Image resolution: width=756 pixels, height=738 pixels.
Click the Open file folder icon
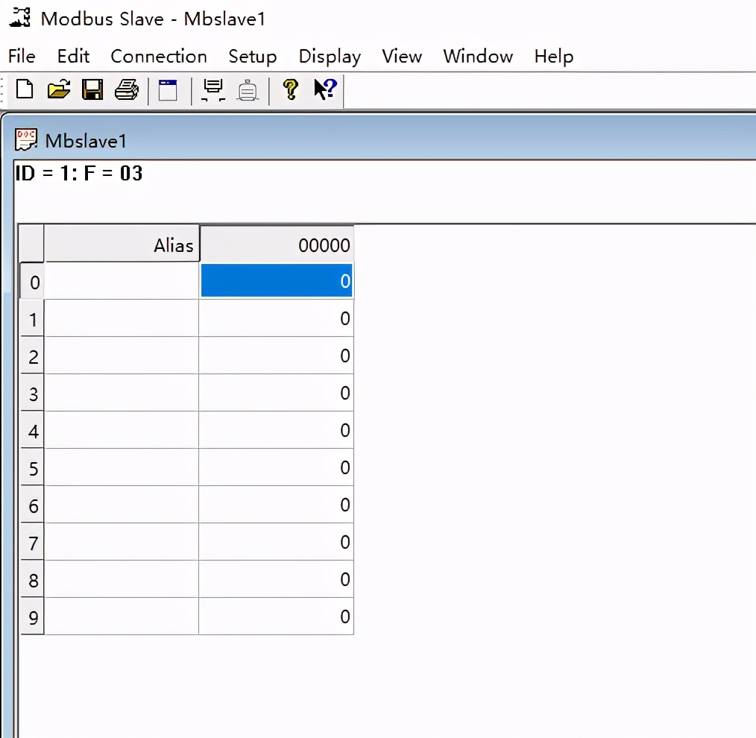(x=58, y=90)
